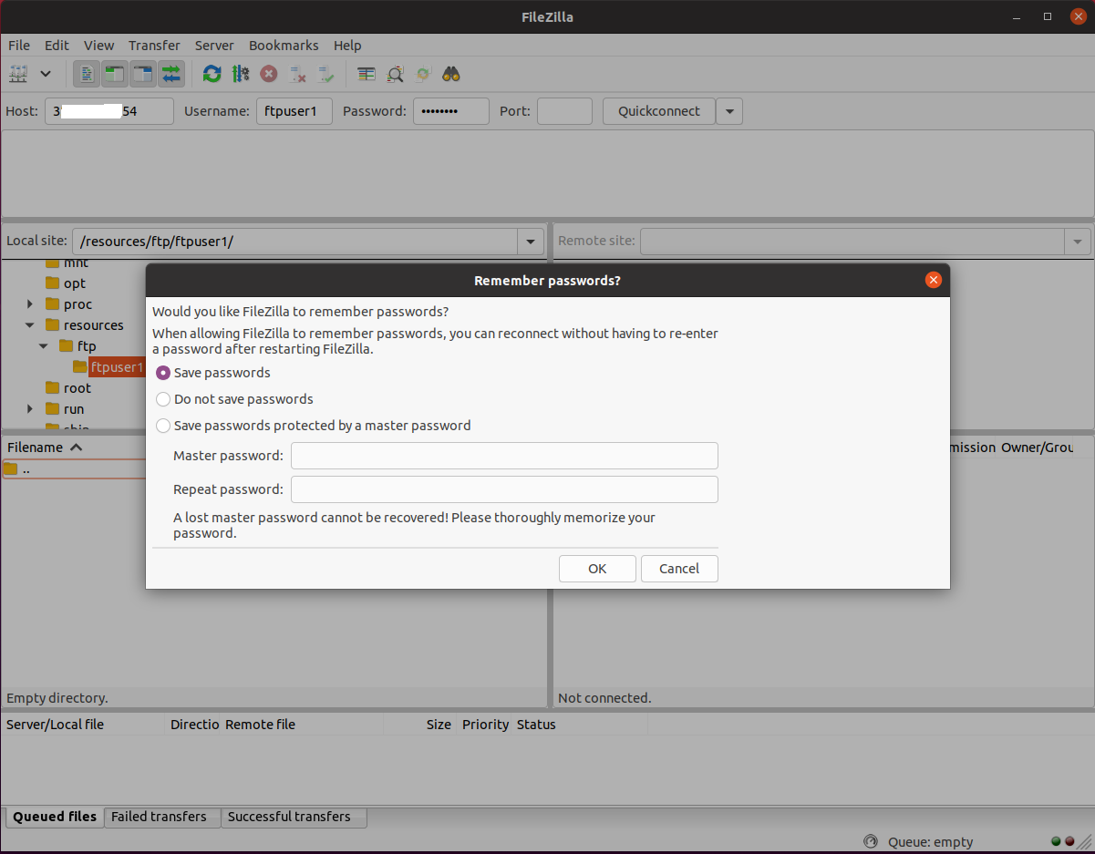Open the Site Manager icon
The height and width of the screenshot is (854, 1095).
18,73
